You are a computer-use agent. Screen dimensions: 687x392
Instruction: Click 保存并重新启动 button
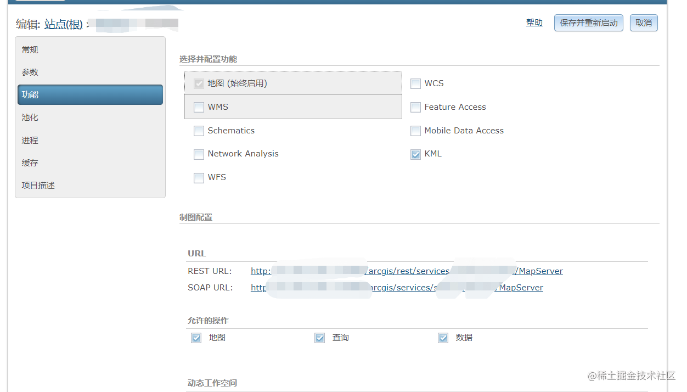click(588, 23)
